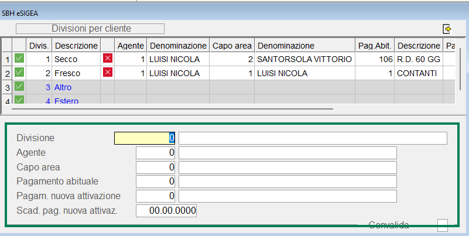Click the Pagamento abituale code field
This screenshot has width=469, height=236.
[156, 182]
